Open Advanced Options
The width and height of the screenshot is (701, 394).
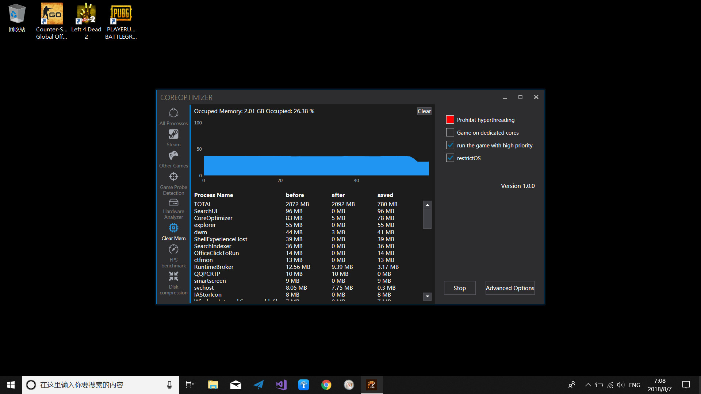pyautogui.click(x=510, y=288)
